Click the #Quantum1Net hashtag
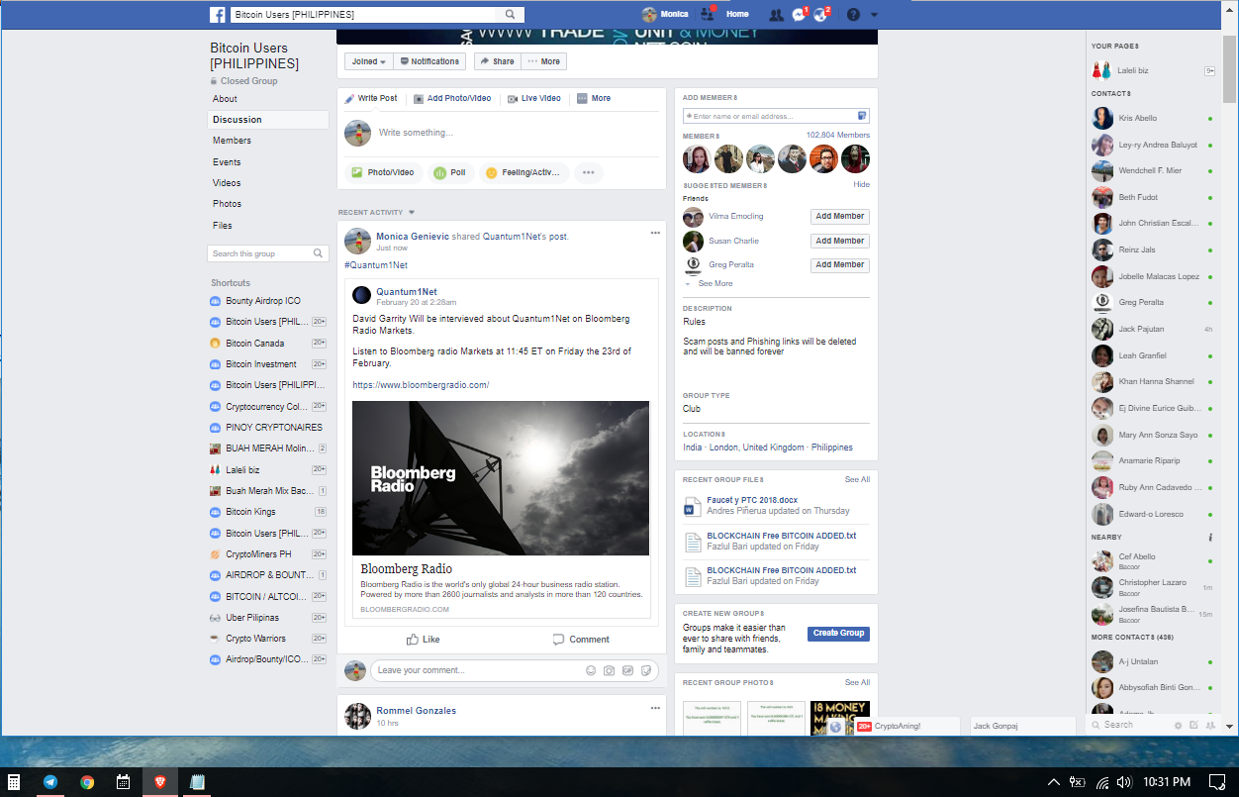The width and height of the screenshot is (1239, 797). (x=376, y=265)
